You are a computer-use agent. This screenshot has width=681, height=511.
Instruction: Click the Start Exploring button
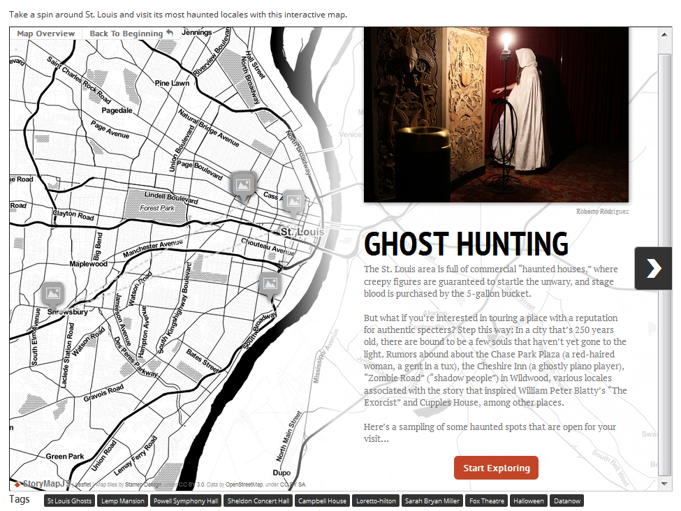click(496, 468)
